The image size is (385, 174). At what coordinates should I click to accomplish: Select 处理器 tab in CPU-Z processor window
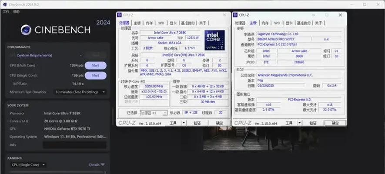pyautogui.click(x=124, y=23)
